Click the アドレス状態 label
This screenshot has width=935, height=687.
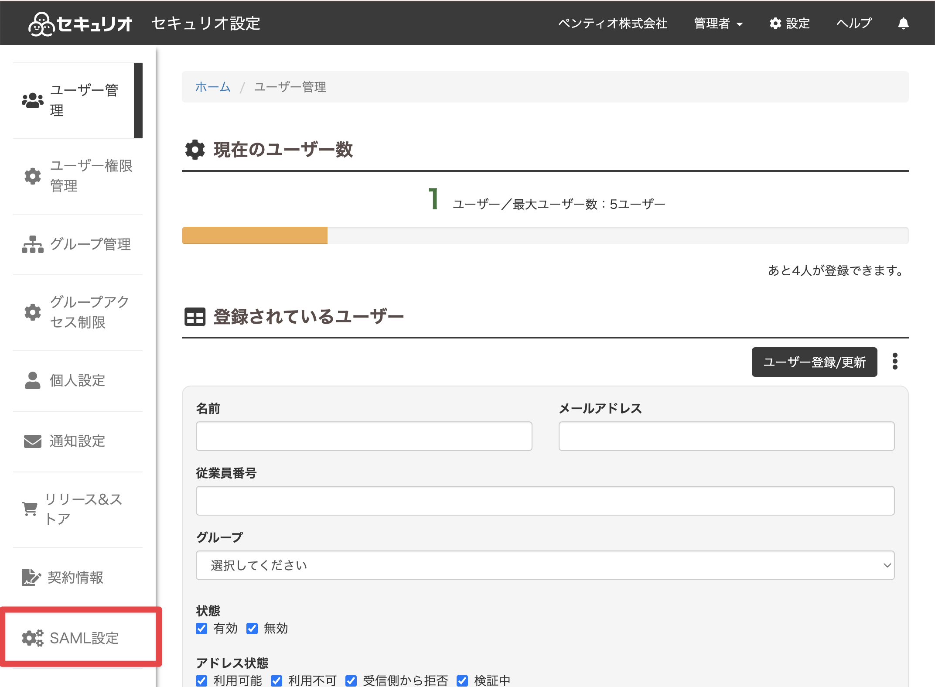pyautogui.click(x=232, y=663)
